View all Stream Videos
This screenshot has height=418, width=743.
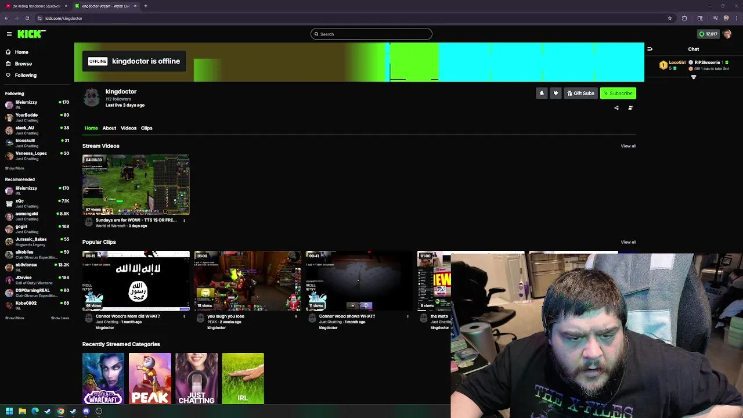(628, 146)
